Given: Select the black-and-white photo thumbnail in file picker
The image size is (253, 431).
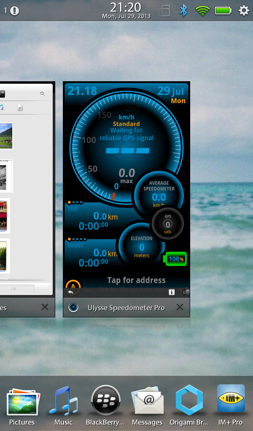Looking at the screenshot, I should point(6,176).
